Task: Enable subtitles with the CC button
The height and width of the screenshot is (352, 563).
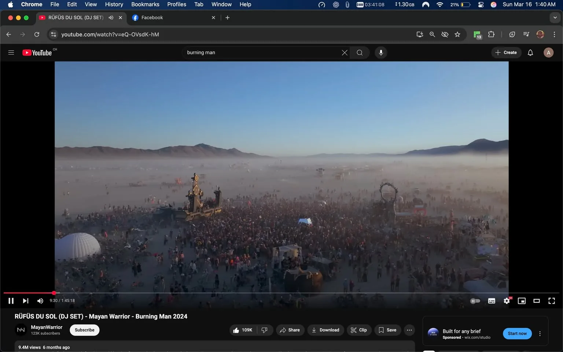Action: pos(492,301)
